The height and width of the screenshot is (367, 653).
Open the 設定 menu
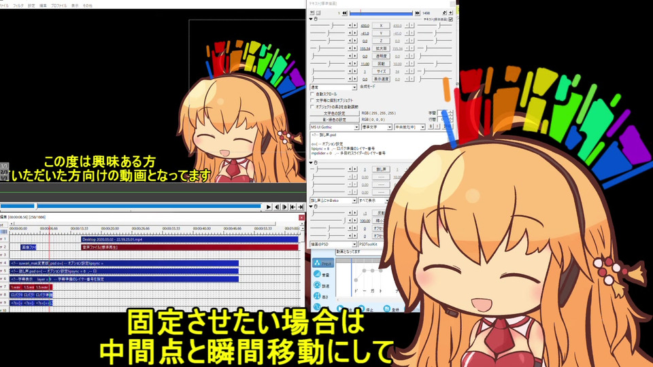[x=31, y=6]
